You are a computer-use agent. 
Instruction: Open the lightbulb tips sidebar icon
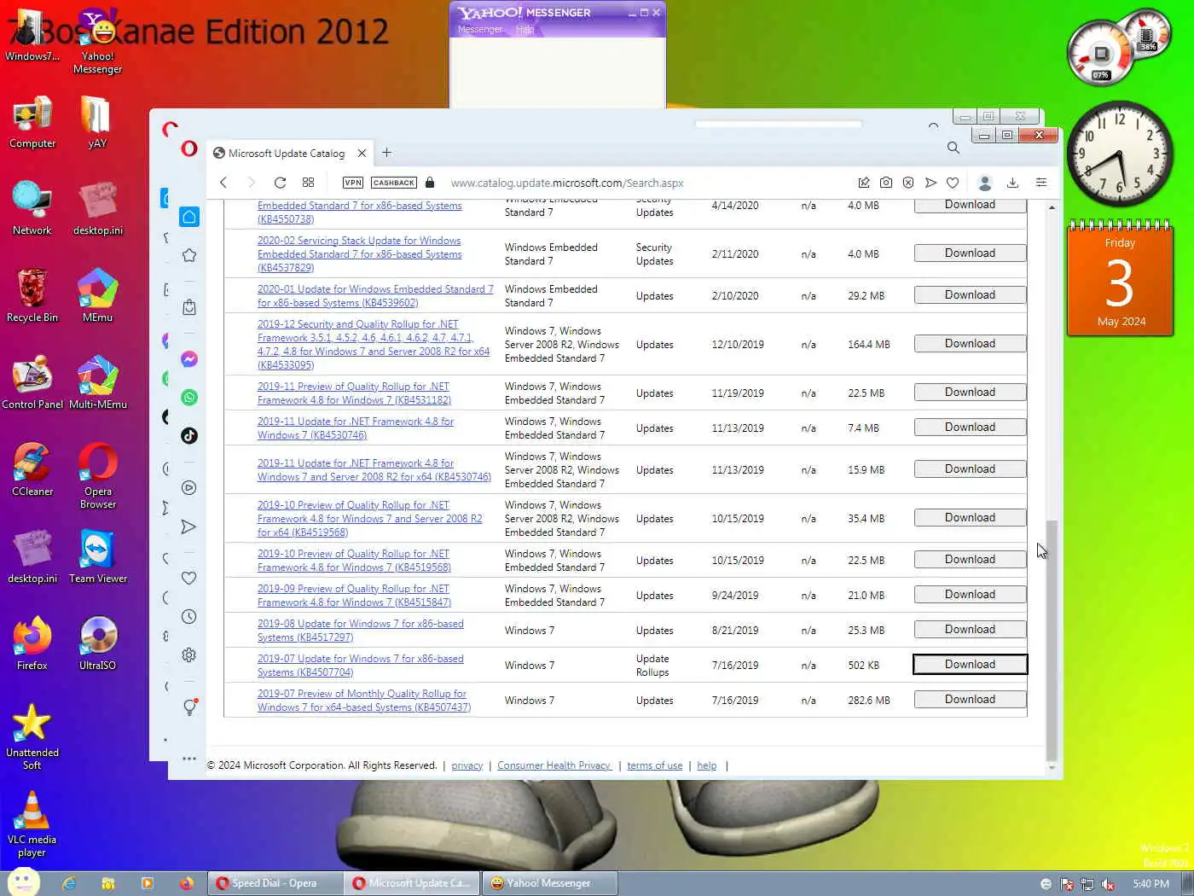pyautogui.click(x=189, y=707)
